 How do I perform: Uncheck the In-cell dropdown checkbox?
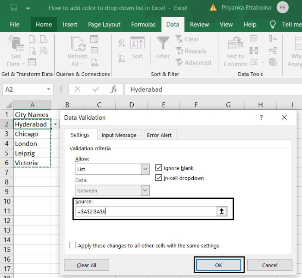point(158,178)
